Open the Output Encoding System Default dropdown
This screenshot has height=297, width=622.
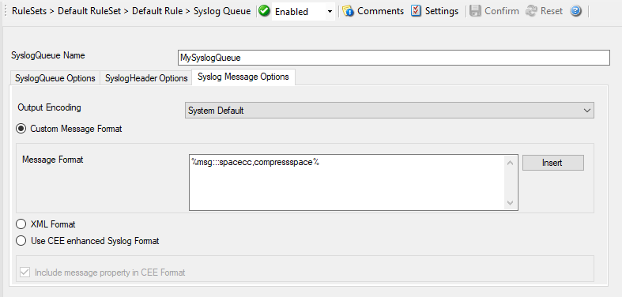pos(389,111)
